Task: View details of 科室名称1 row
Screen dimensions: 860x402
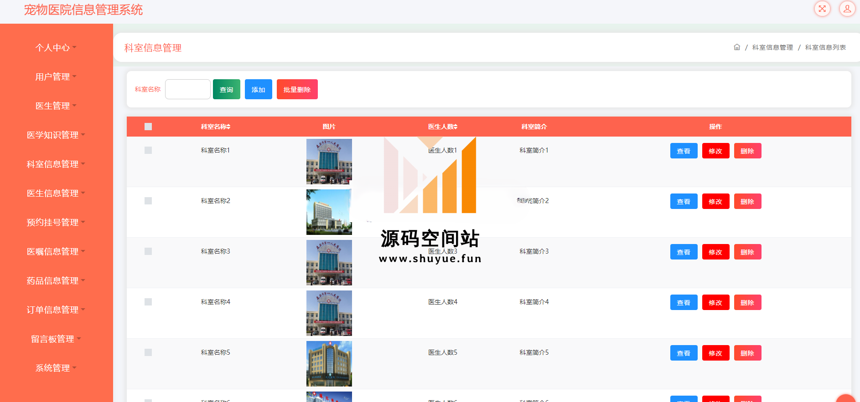Action: (x=684, y=151)
